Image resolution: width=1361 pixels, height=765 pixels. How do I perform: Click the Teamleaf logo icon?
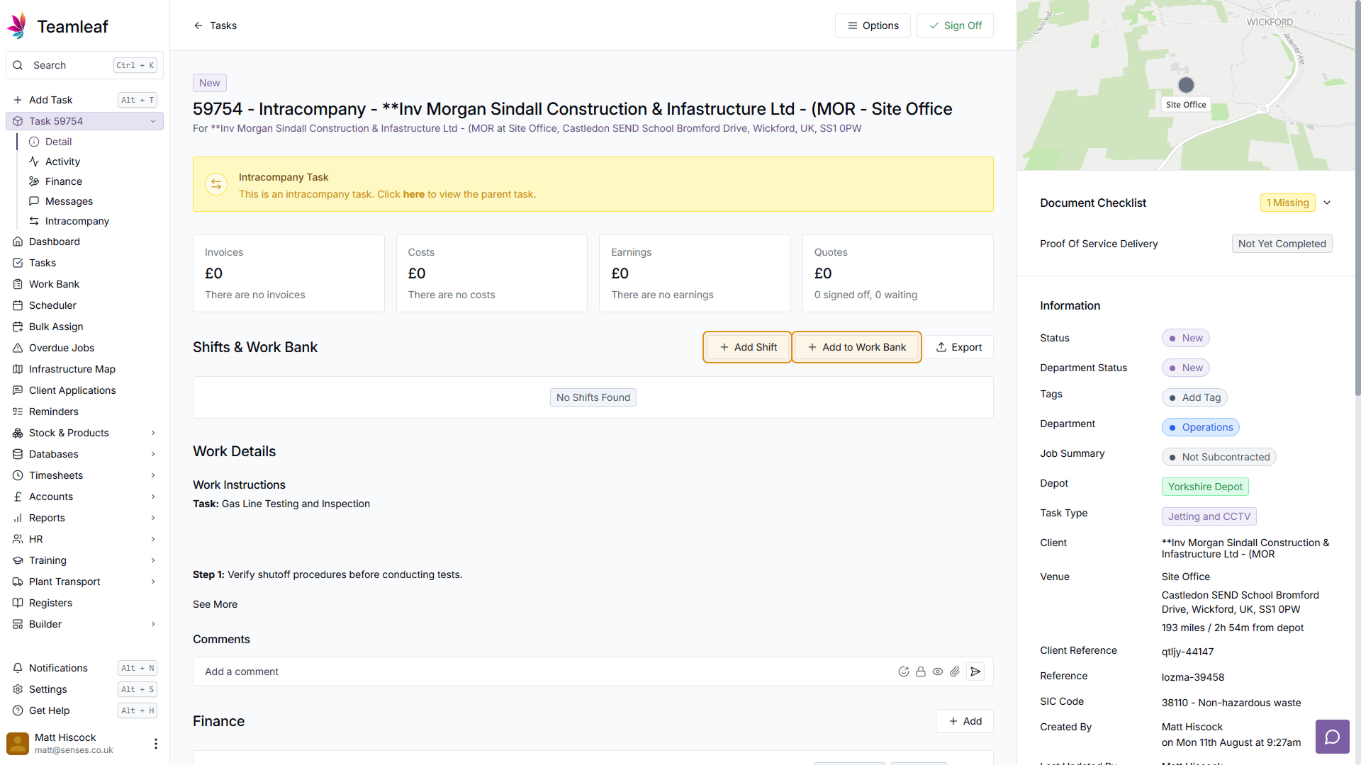(17, 26)
